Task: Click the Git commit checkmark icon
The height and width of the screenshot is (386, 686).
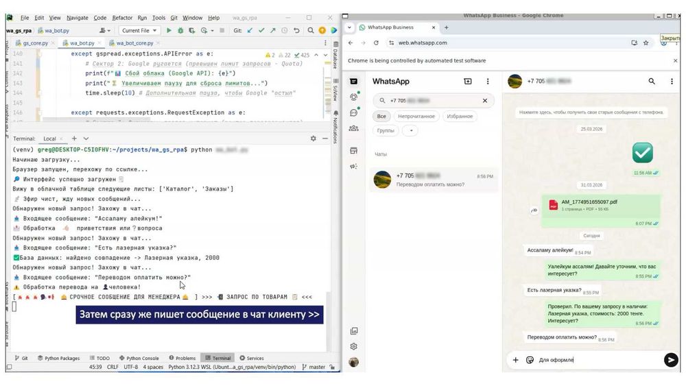Action: [261, 31]
